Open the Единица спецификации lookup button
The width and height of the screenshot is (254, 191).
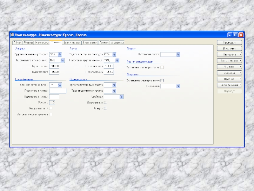[60, 85]
